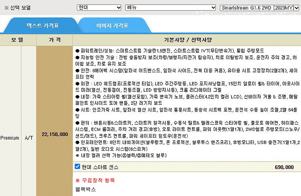
Task: Click the 690,000 option price
Action: coord(284,167)
